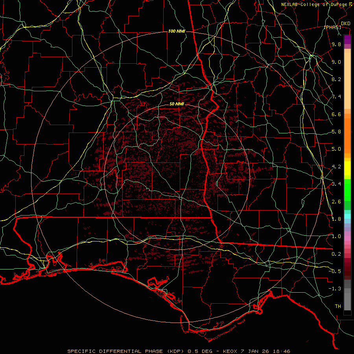Pick the cyan color bar segment near 1.8
354x354 pixels.
tap(347, 216)
